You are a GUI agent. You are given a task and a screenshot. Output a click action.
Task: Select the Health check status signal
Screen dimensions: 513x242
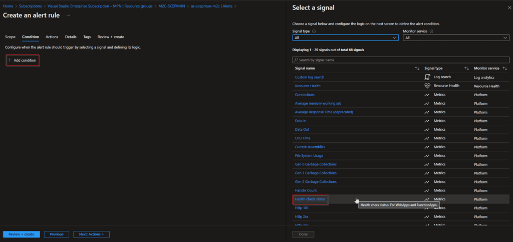tap(310, 199)
